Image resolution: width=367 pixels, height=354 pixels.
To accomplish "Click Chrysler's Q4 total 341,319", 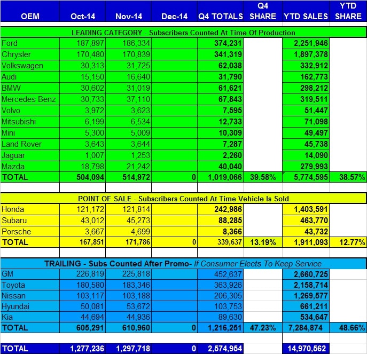I will coord(221,54).
